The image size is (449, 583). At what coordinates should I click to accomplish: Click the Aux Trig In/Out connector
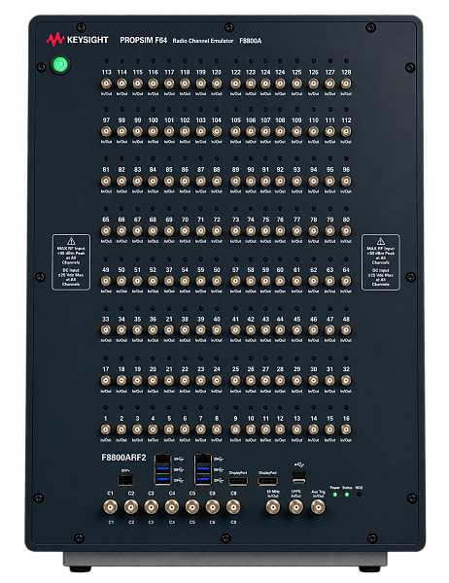pos(318,507)
